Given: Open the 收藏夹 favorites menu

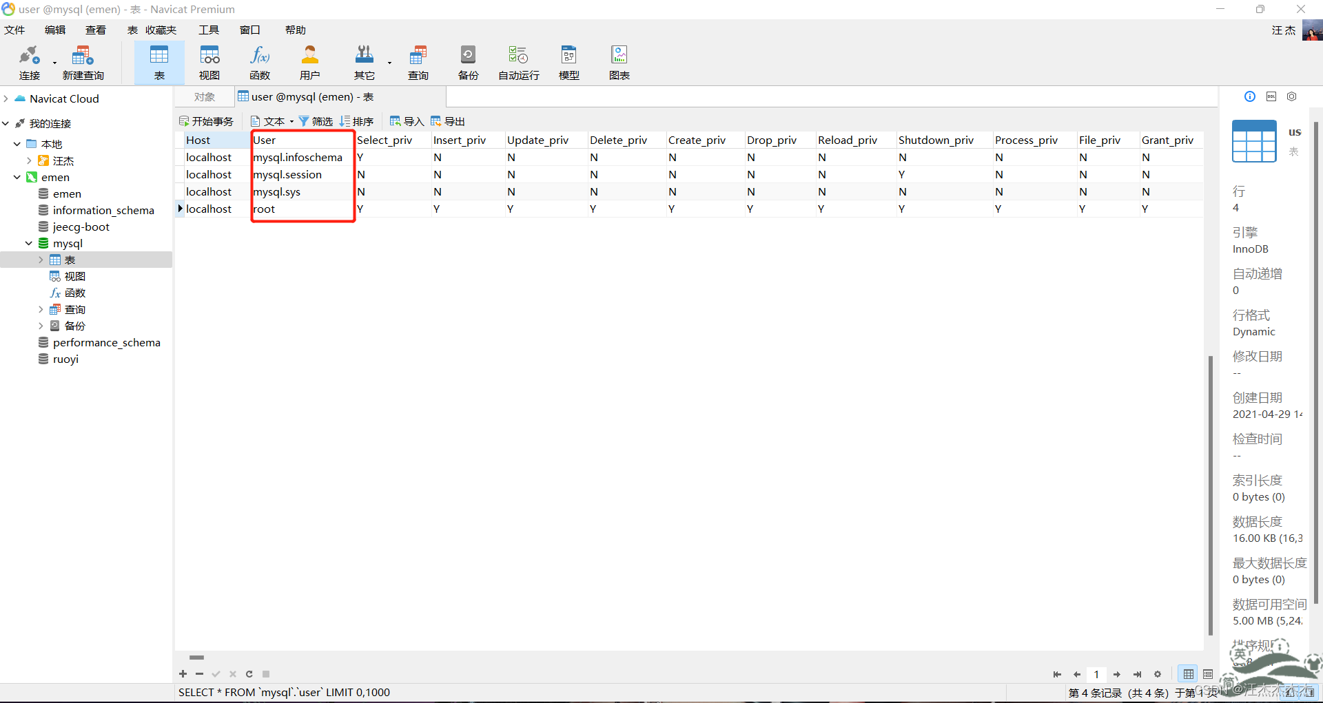Looking at the screenshot, I should pos(161,30).
